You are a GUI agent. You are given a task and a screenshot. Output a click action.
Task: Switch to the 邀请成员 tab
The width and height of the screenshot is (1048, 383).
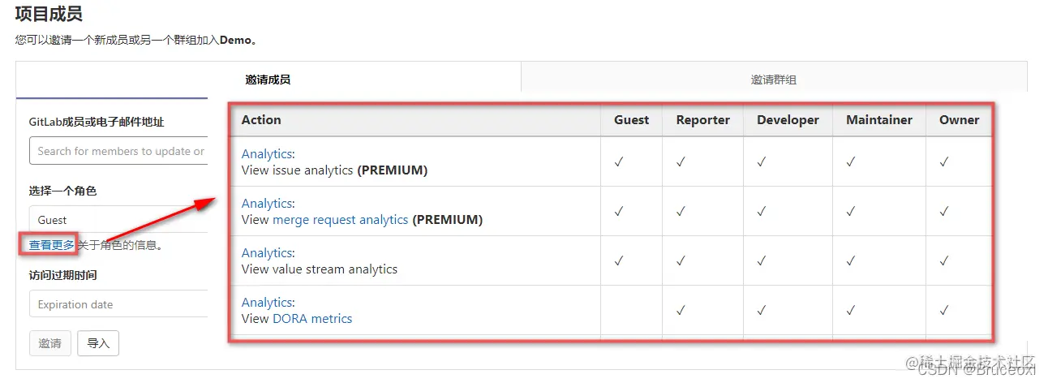(268, 80)
